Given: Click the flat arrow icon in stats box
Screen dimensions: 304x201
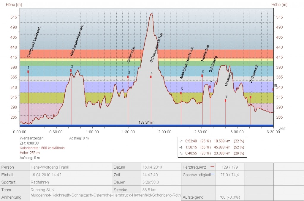Looking at the screenshot, I should pos(181,147).
